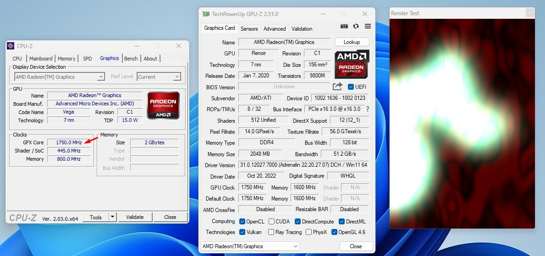
Task: Click the Close button in CPU-Z
Action: [171, 217]
